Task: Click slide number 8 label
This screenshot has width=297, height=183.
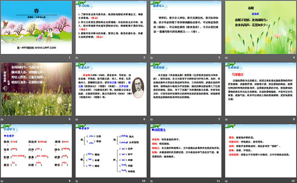Action: click(294, 119)
